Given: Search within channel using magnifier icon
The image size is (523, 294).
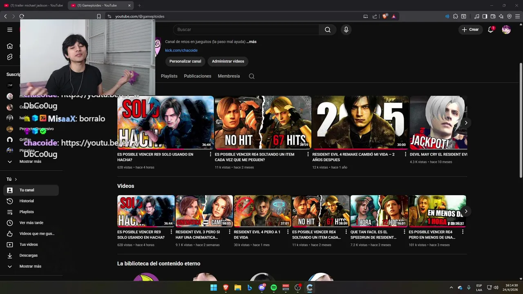Looking at the screenshot, I should click(252, 76).
